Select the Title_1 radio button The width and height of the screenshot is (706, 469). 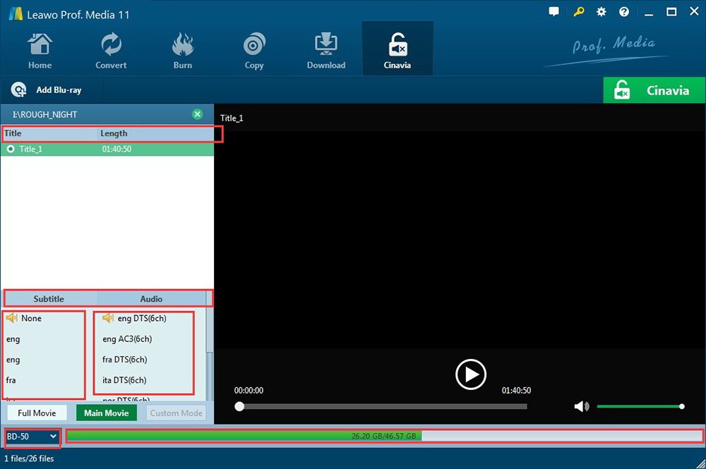(x=11, y=149)
